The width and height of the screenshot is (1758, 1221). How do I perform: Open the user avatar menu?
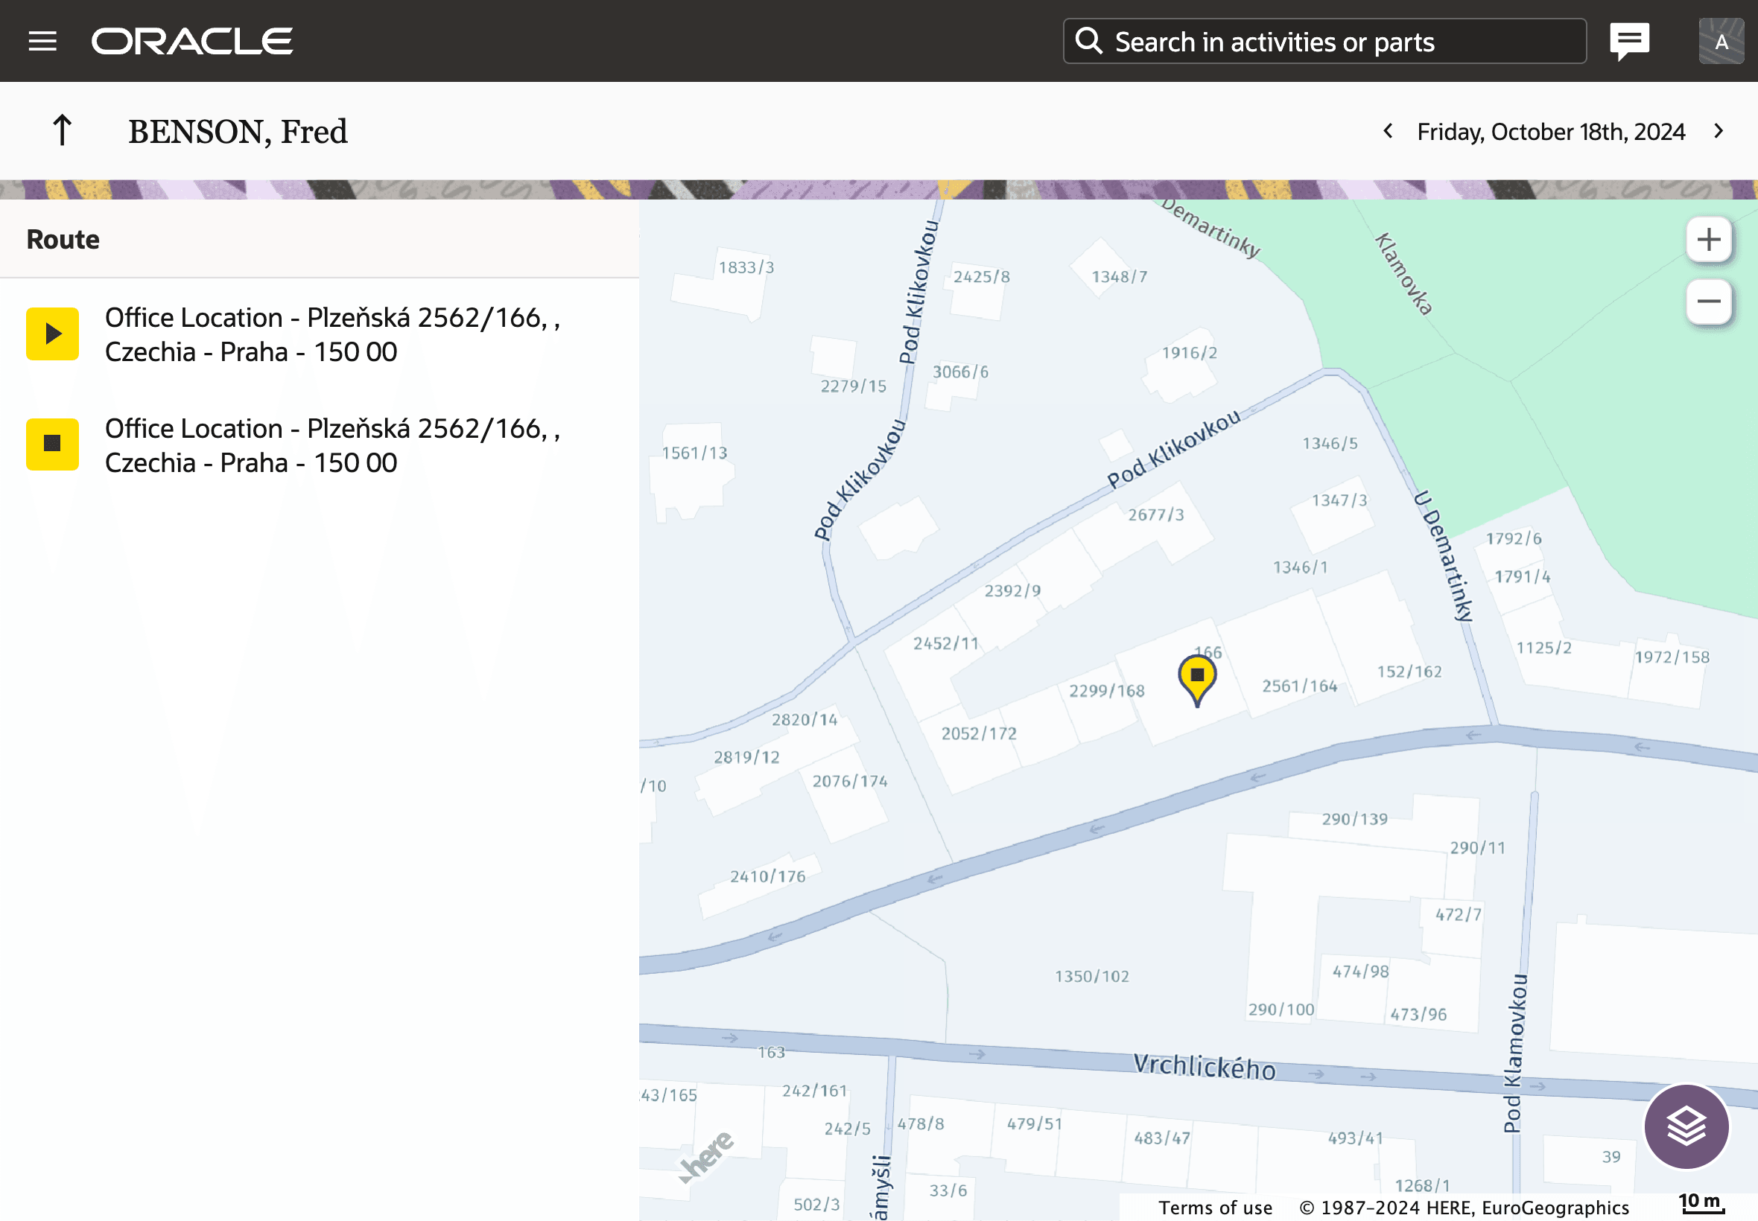pos(1721,41)
